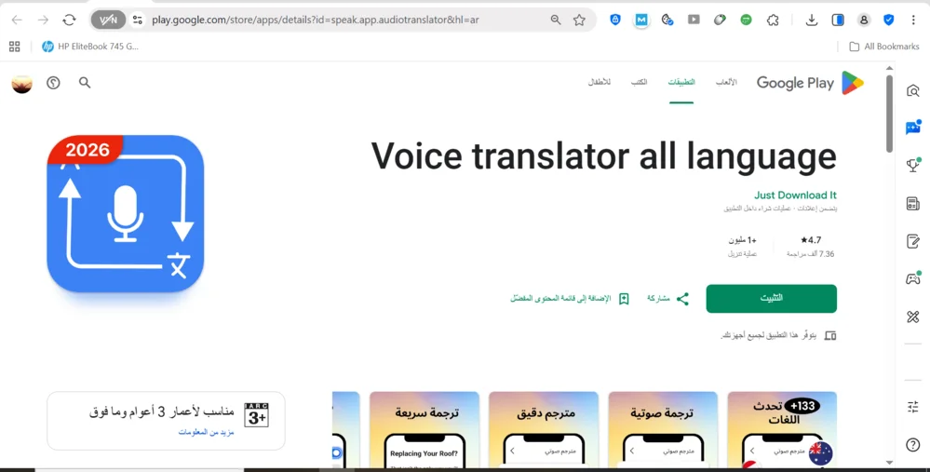Open the browser three-dot menu
930x472 pixels.
tap(913, 20)
